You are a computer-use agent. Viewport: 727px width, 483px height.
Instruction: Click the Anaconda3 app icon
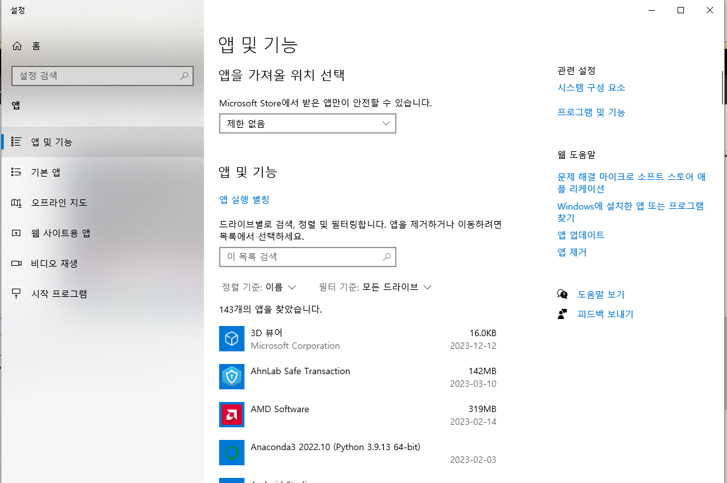[x=232, y=453]
